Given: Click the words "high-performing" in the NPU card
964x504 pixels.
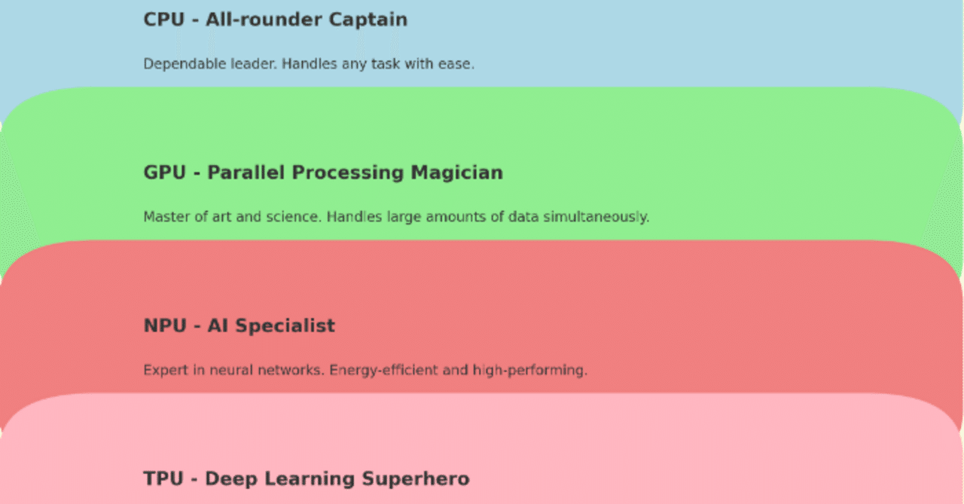Looking at the screenshot, I should click(529, 370).
